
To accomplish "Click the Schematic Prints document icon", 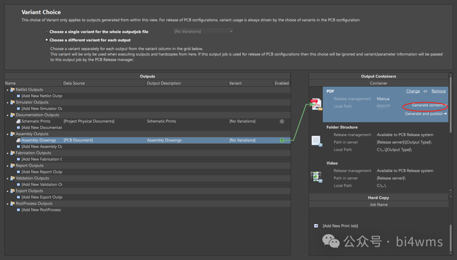I will pos(19,121).
